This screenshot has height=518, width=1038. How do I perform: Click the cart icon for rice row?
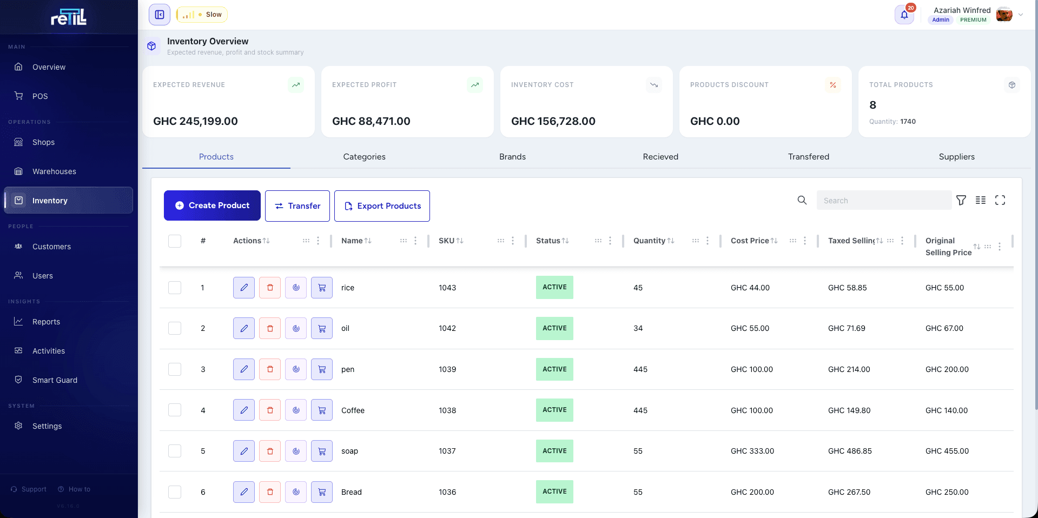(322, 288)
